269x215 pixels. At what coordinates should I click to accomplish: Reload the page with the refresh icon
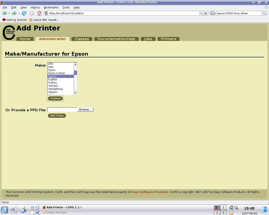click(x=24, y=13)
